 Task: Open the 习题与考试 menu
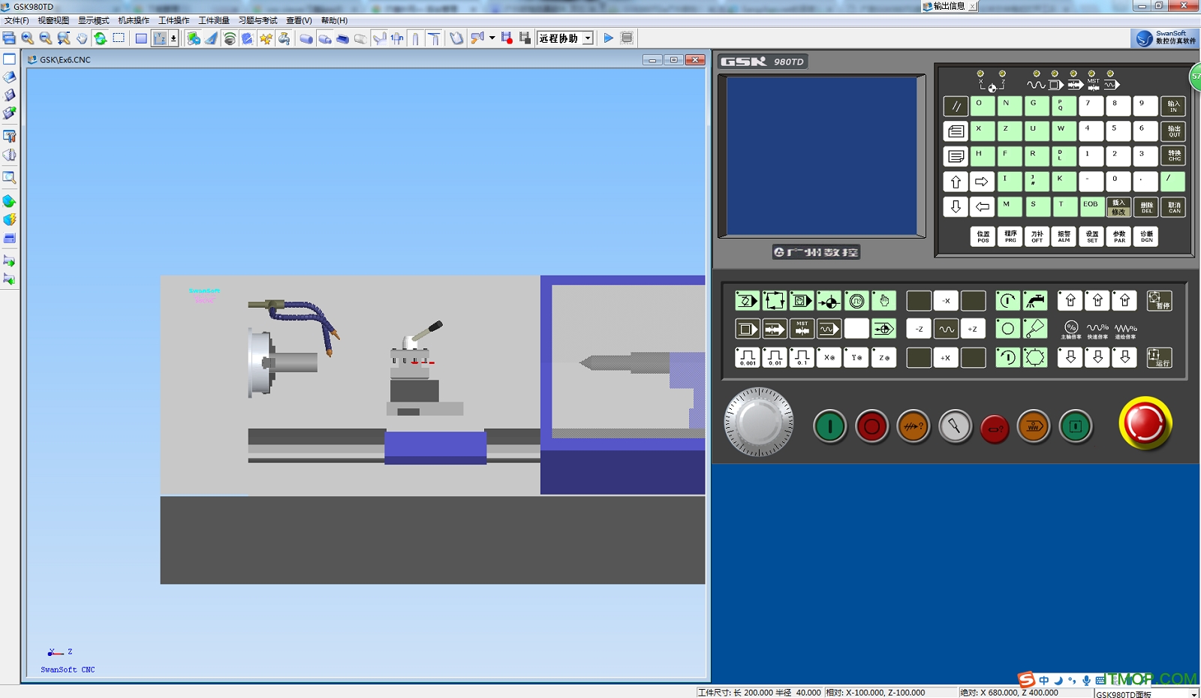257,20
